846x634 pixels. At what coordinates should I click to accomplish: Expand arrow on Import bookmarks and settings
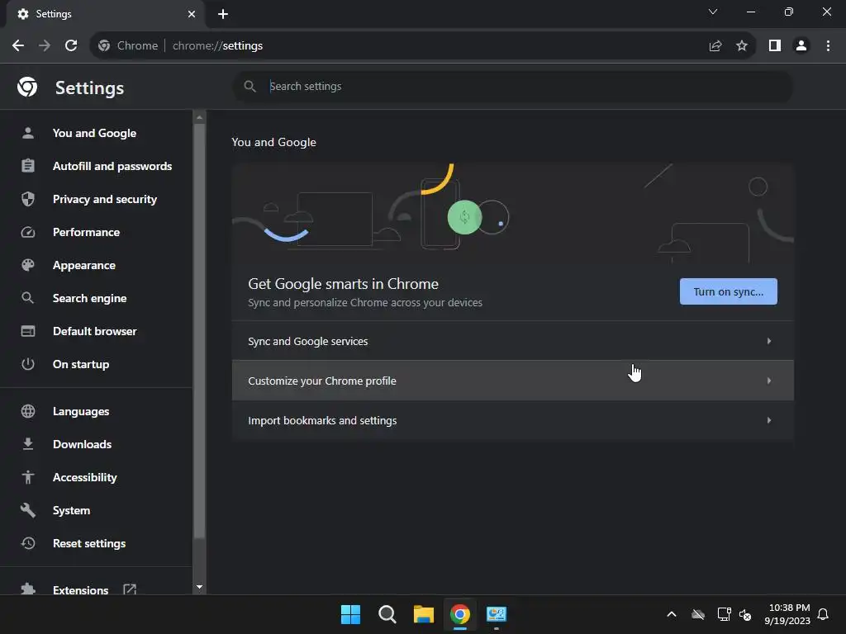(x=769, y=420)
